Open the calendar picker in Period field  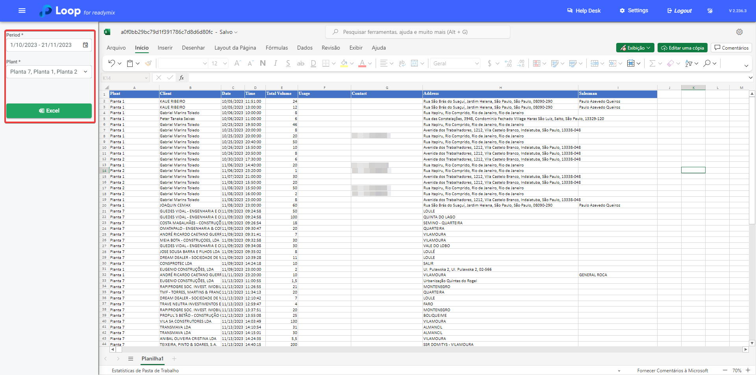pyautogui.click(x=85, y=45)
